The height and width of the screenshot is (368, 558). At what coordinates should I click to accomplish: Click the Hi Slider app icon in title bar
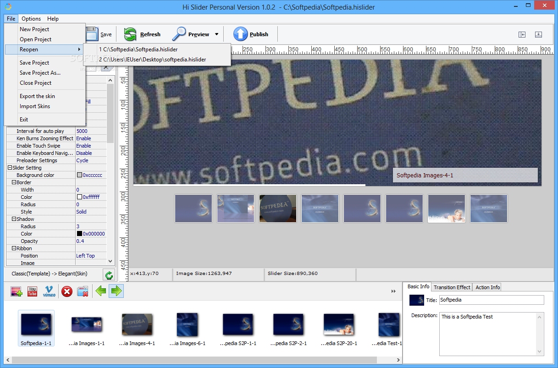point(7,6)
